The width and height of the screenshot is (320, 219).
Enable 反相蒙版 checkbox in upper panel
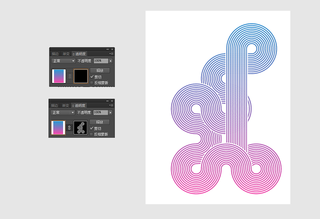(92, 83)
